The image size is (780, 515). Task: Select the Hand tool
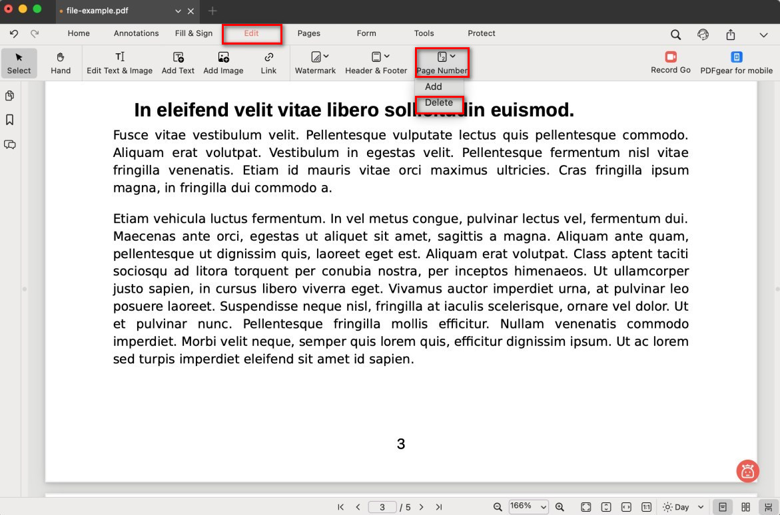click(60, 63)
